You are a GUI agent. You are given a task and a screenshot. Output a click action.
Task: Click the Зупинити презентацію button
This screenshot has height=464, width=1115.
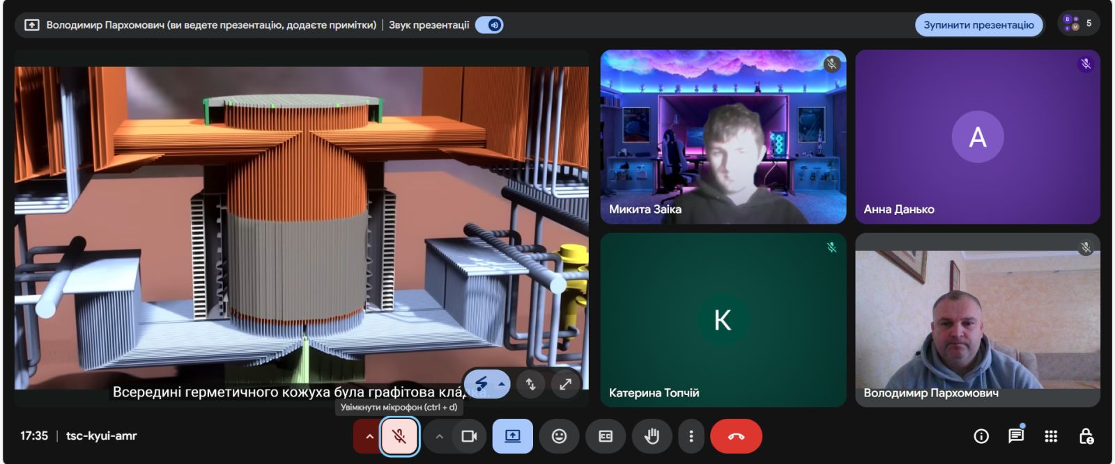tap(978, 25)
